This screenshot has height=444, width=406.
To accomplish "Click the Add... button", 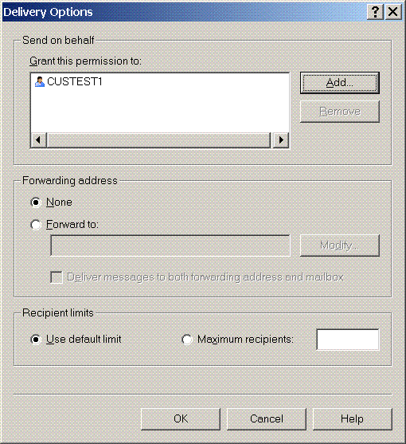I will 340,83.
